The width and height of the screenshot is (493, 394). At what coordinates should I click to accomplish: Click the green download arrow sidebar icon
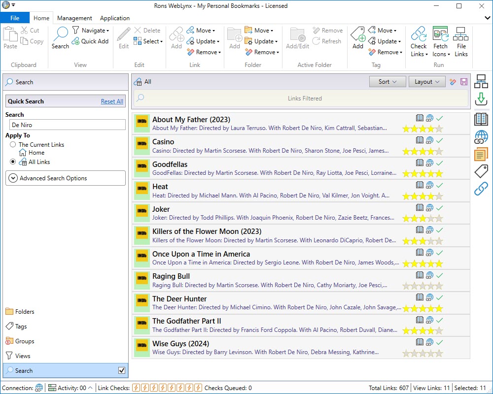[481, 100]
